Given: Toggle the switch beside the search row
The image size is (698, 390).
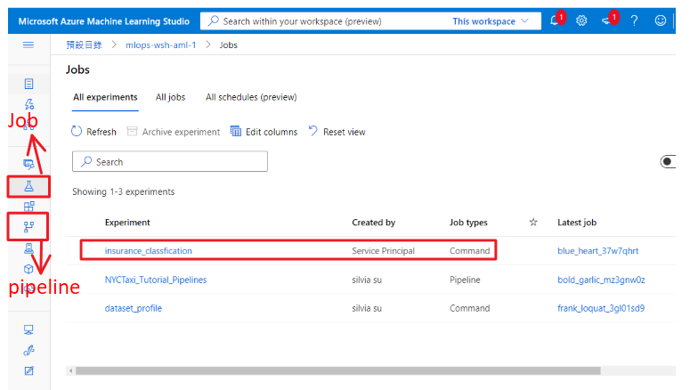Looking at the screenshot, I should [668, 162].
